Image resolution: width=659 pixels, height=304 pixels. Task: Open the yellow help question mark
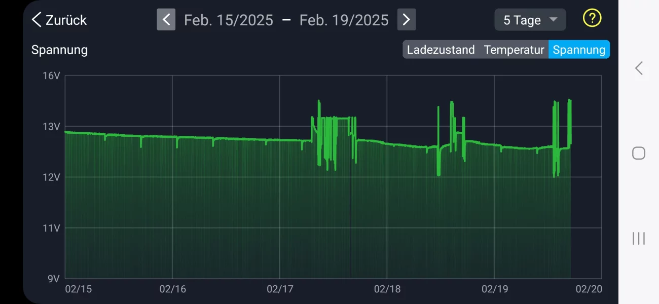click(592, 18)
